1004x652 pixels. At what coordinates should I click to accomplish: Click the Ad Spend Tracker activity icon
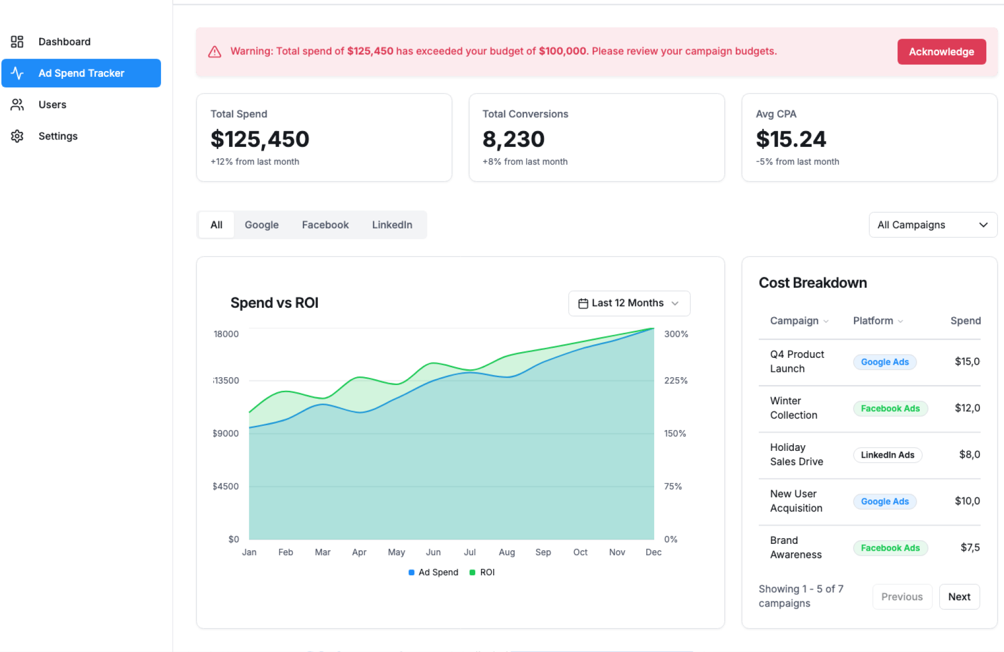point(17,73)
